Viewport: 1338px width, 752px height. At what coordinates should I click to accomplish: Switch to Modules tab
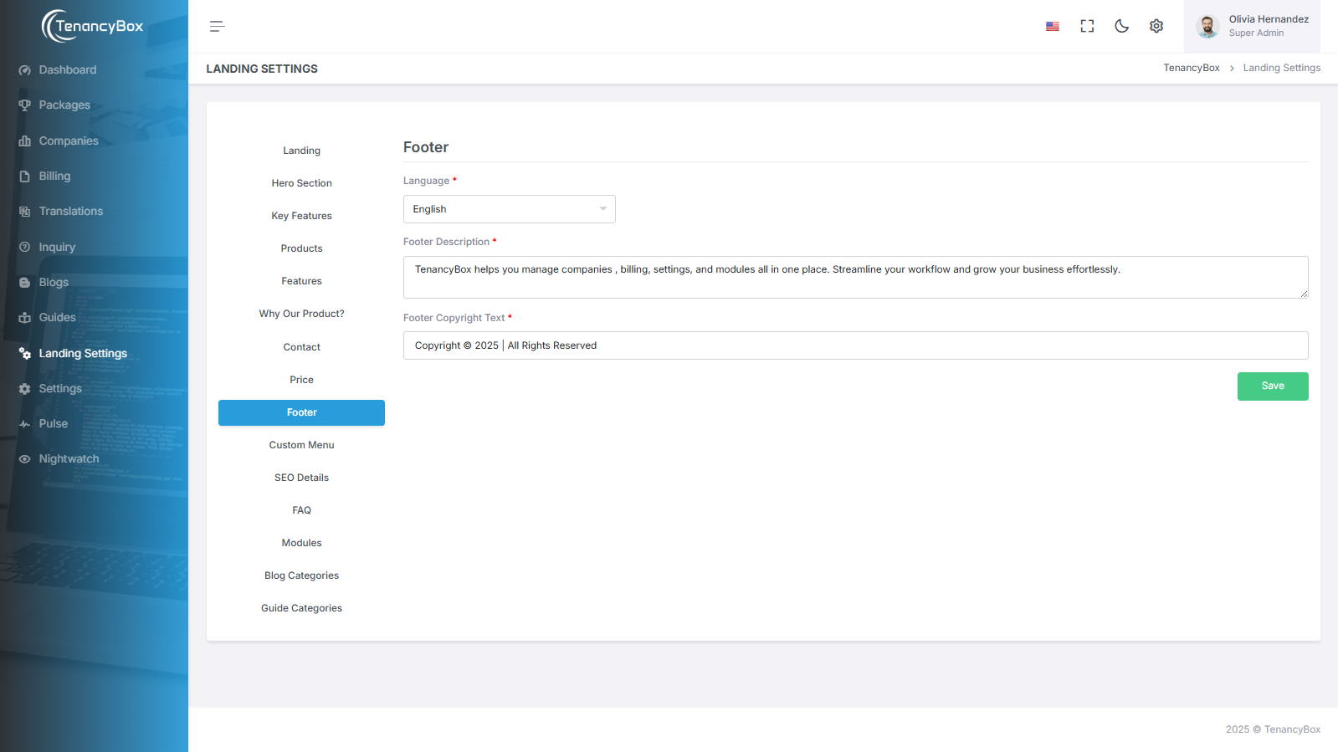tap(301, 543)
